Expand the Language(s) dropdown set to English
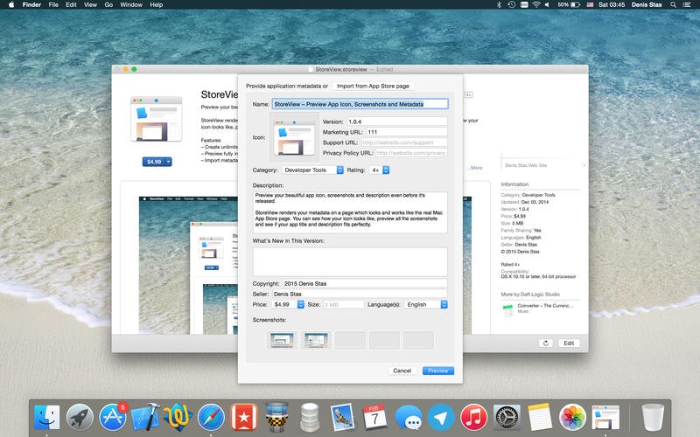This screenshot has width=700, height=437. coord(426,304)
